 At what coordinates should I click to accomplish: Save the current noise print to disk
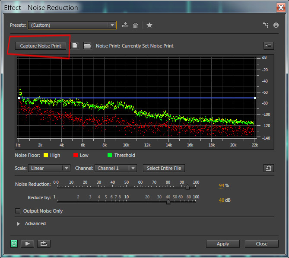pos(75,46)
